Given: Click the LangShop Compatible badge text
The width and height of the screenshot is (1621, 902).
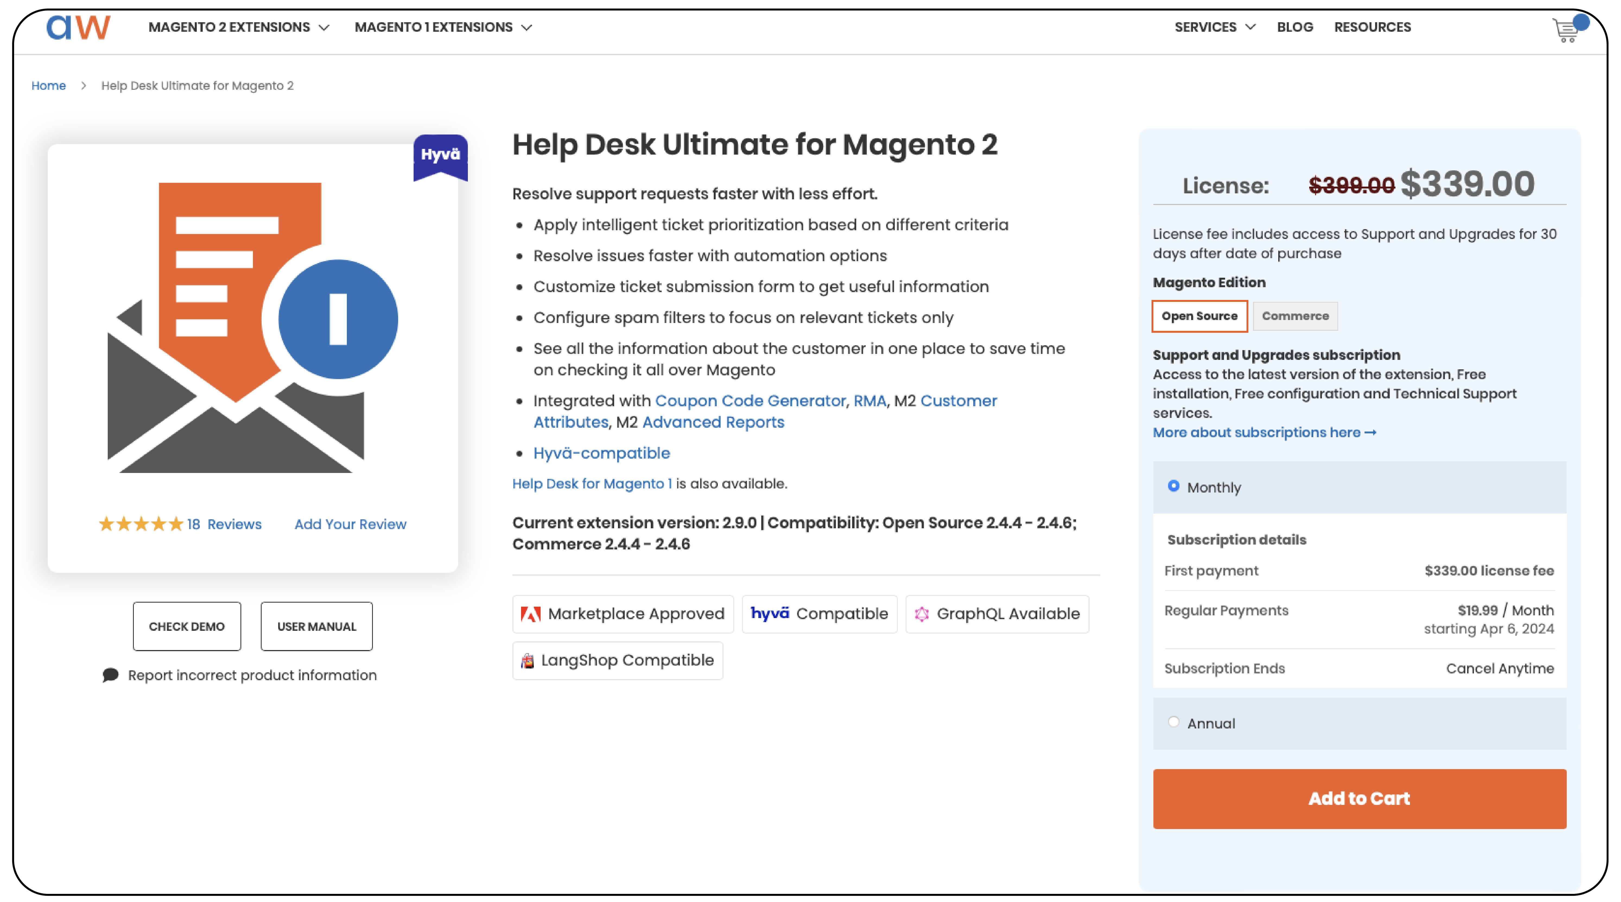Looking at the screenshot, I should (x=627, y=660).
